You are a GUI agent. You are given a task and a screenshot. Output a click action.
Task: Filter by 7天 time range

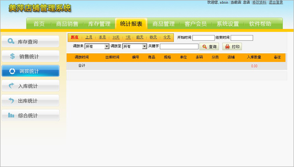[128, 37]
